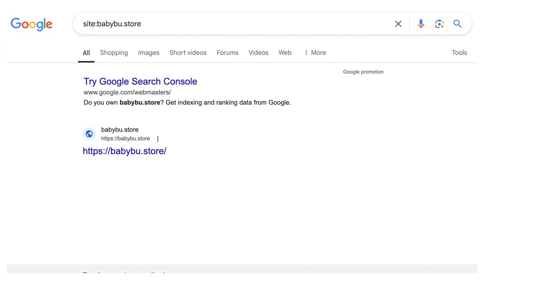Screen dimensions: 559x284
Task: Open Google Lens image search icon
Action: [x=439, y=24]
